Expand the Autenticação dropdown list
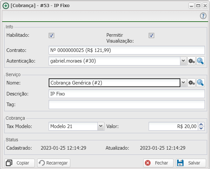Viewport: 210px width, 169px height. [183, 61]
